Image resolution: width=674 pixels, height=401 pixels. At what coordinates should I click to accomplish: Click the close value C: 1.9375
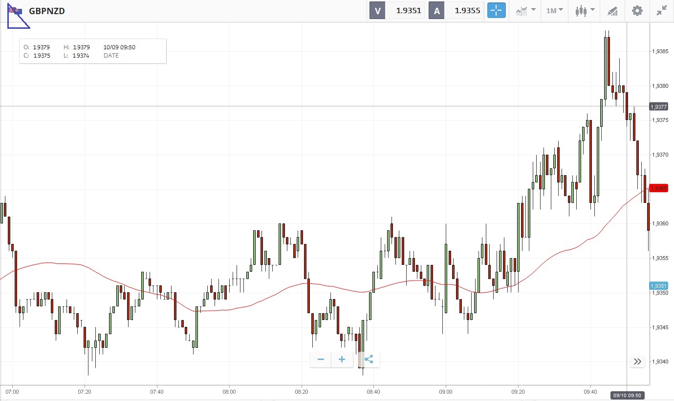tap(37, 56)
